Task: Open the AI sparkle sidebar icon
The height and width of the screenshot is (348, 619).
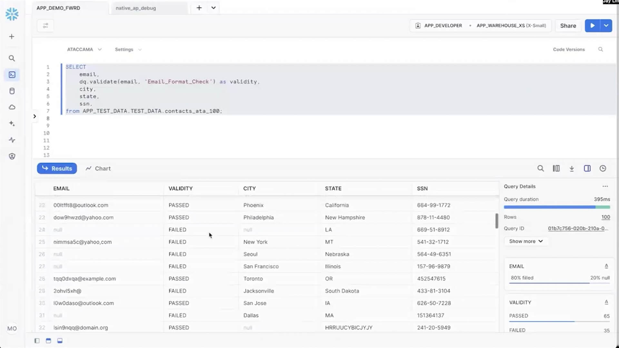Action: pyautogui.click(x=12, y=124)
